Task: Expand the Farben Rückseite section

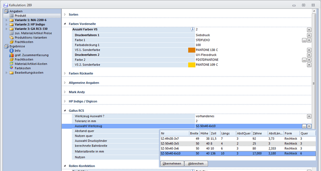Action: 65,73
